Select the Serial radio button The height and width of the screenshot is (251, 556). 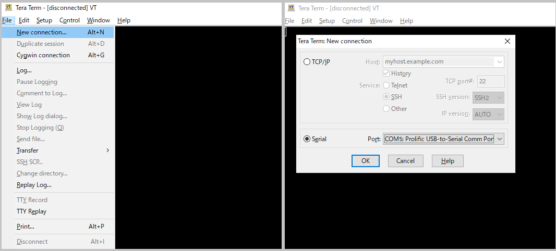(x=307, y=139)
